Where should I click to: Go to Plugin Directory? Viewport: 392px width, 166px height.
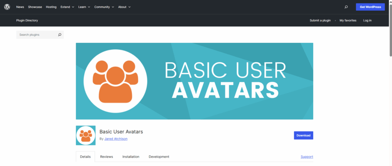(x=27, y=21)
